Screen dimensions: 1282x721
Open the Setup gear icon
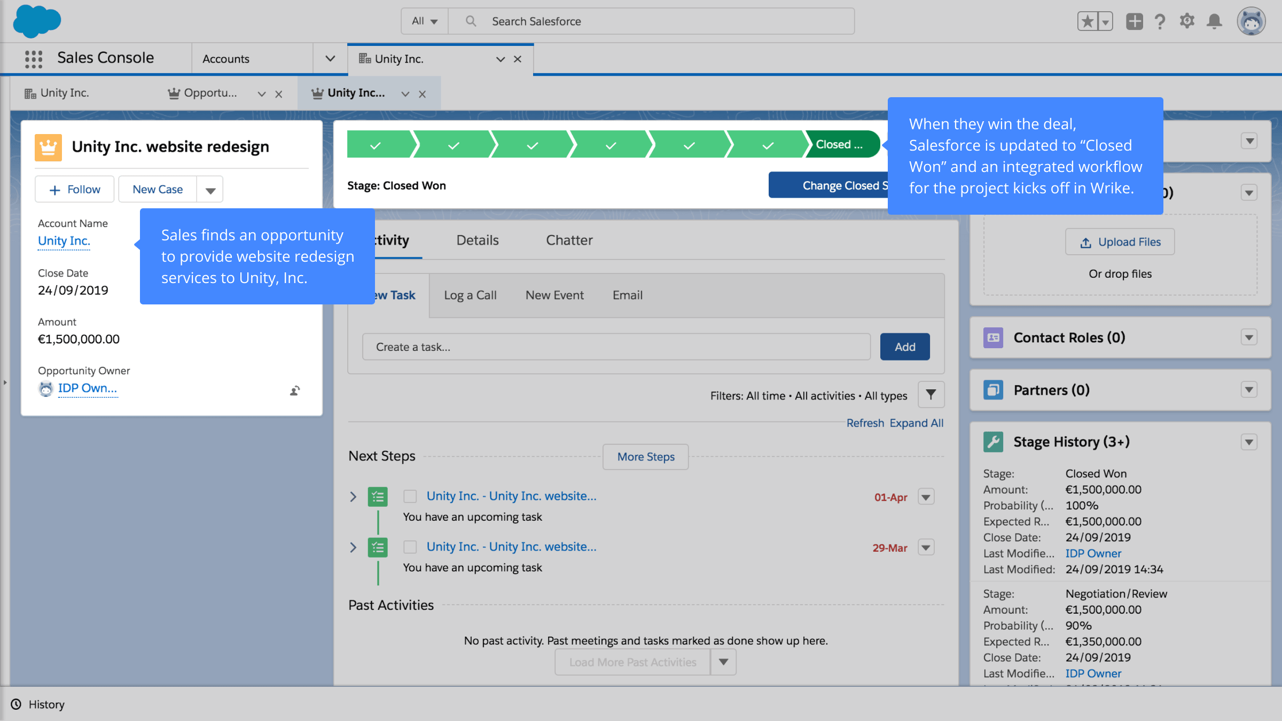click(1187, 21)
